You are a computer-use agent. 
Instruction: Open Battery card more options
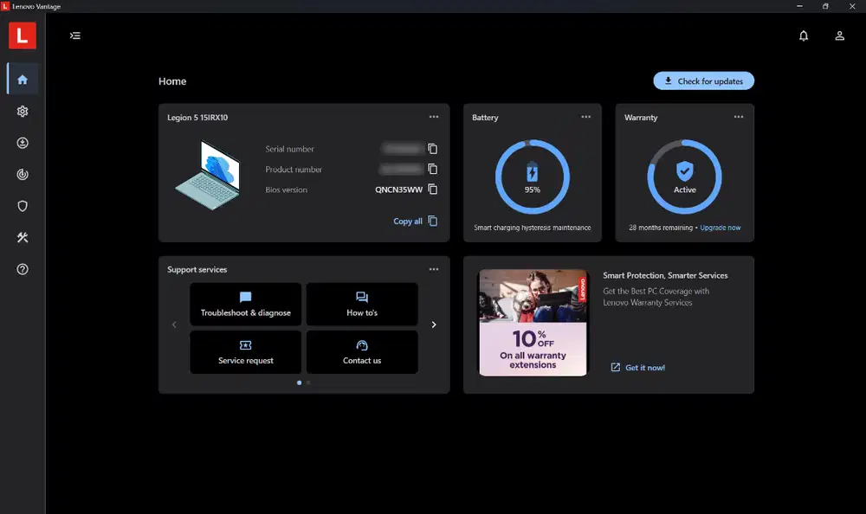pos(586,117)
